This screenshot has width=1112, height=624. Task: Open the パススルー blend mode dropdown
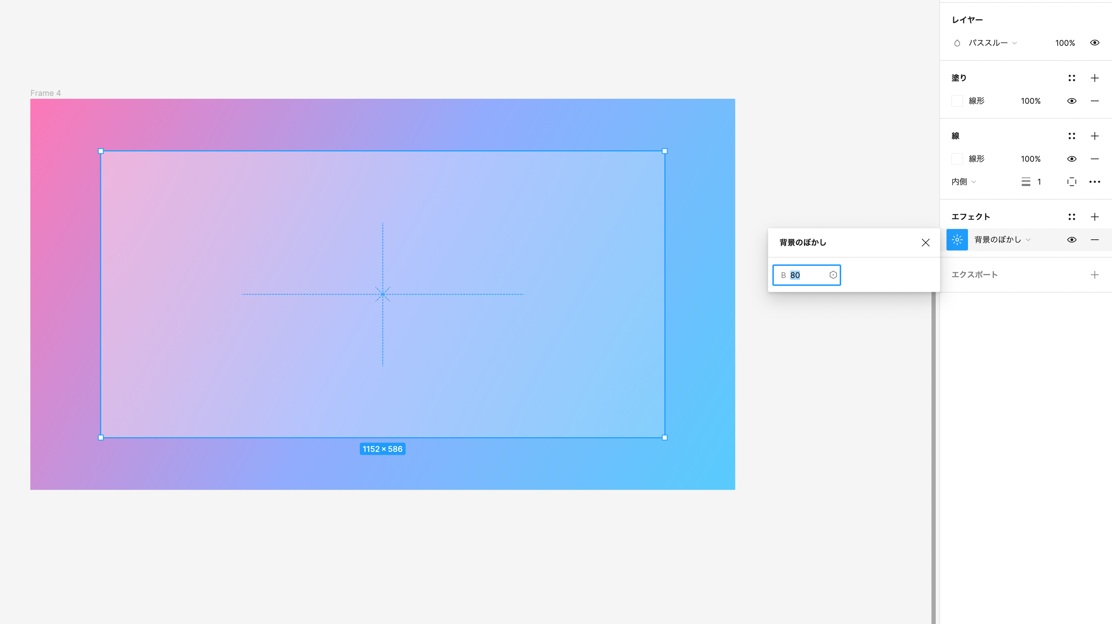pyautogui.click(x=992, y=43)
